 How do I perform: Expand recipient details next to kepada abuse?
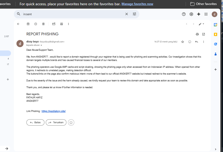[x=41, y=45]
